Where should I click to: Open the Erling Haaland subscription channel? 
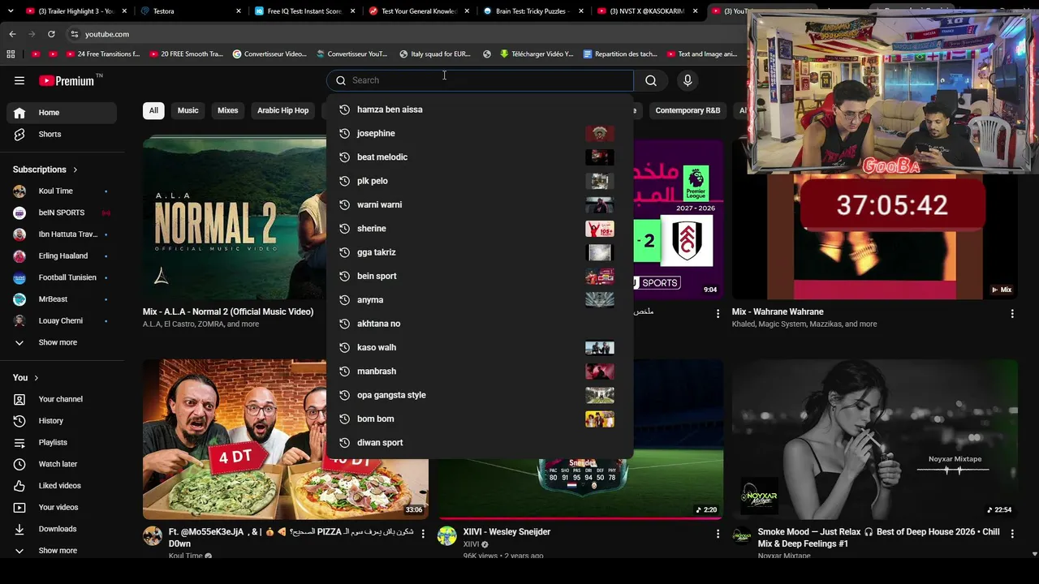click(x=61, y=256)
